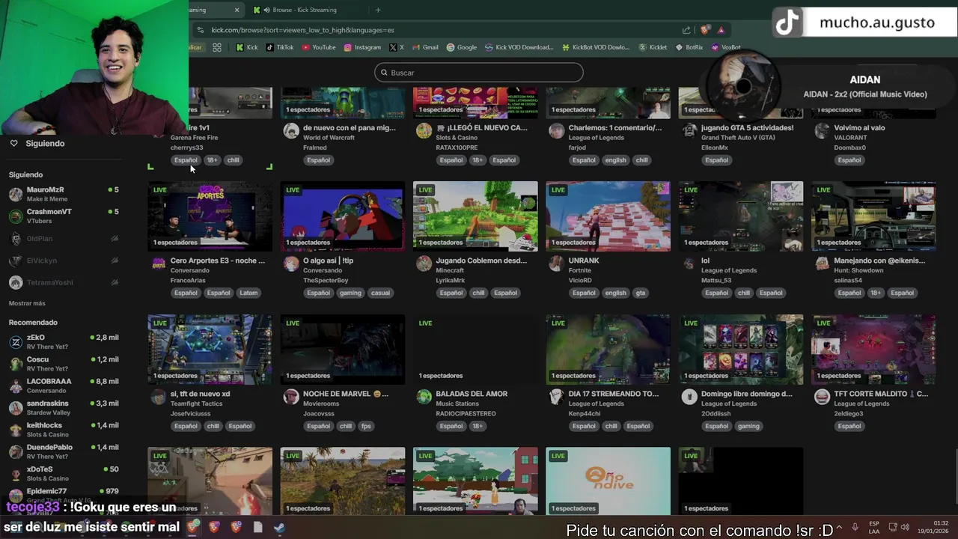Click the taskbar microphone icon
Viewport: 958px width, 539px height.
(855, 527)
